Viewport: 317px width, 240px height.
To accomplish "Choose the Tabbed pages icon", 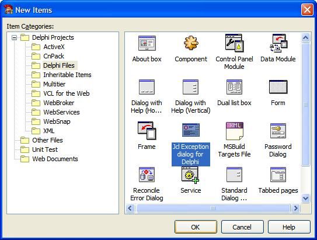I will [278, 175].
